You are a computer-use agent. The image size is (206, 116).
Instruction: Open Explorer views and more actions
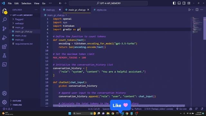coord(36,10)
